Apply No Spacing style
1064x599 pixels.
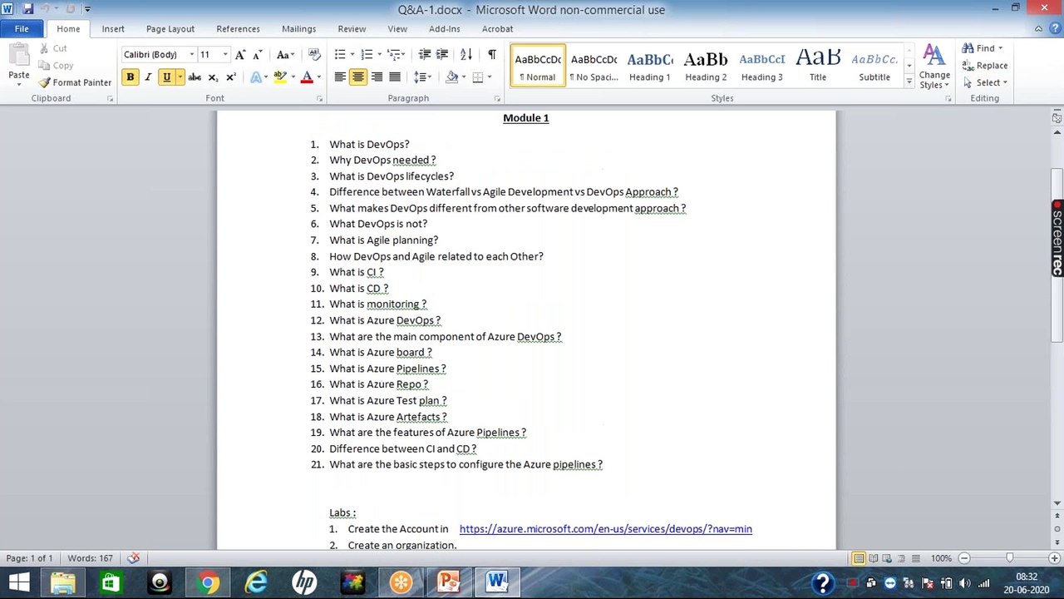click(594, 67)
